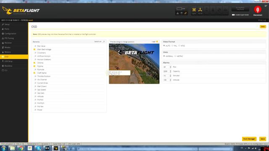Click the Betaflight Configurator taskbar icon
The height and width of the screenshot is (151, 269).
click(x=56, y=148)
